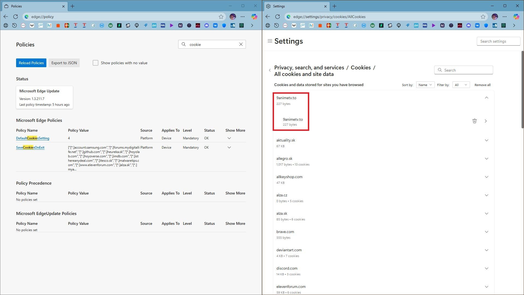
Task: Expand the allkeyshop.com entry
Action: [487, 177]
